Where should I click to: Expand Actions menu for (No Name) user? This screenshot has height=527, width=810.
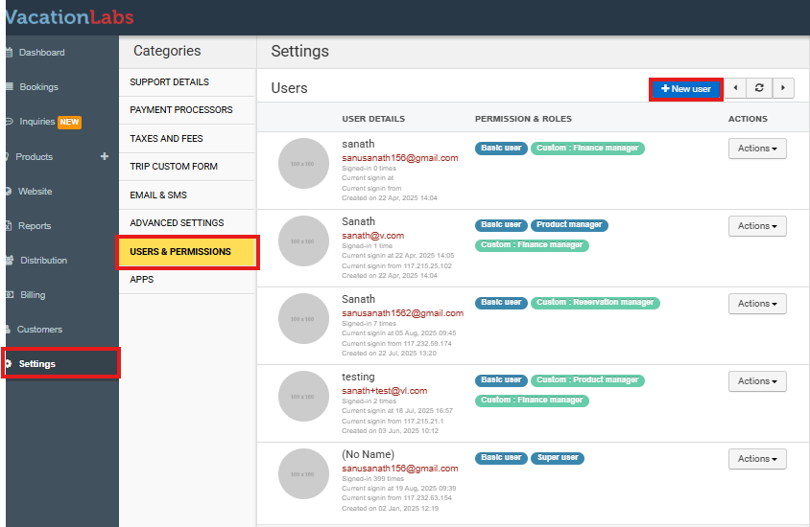coord(757,459)
